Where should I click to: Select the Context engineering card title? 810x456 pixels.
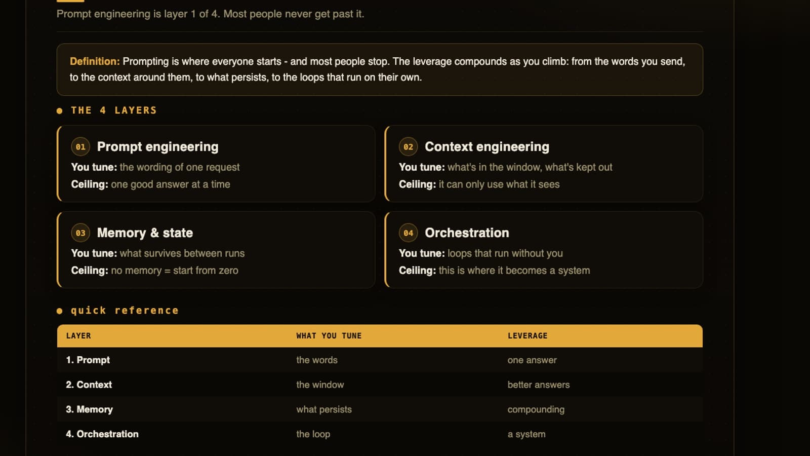[x=487, y=147]
